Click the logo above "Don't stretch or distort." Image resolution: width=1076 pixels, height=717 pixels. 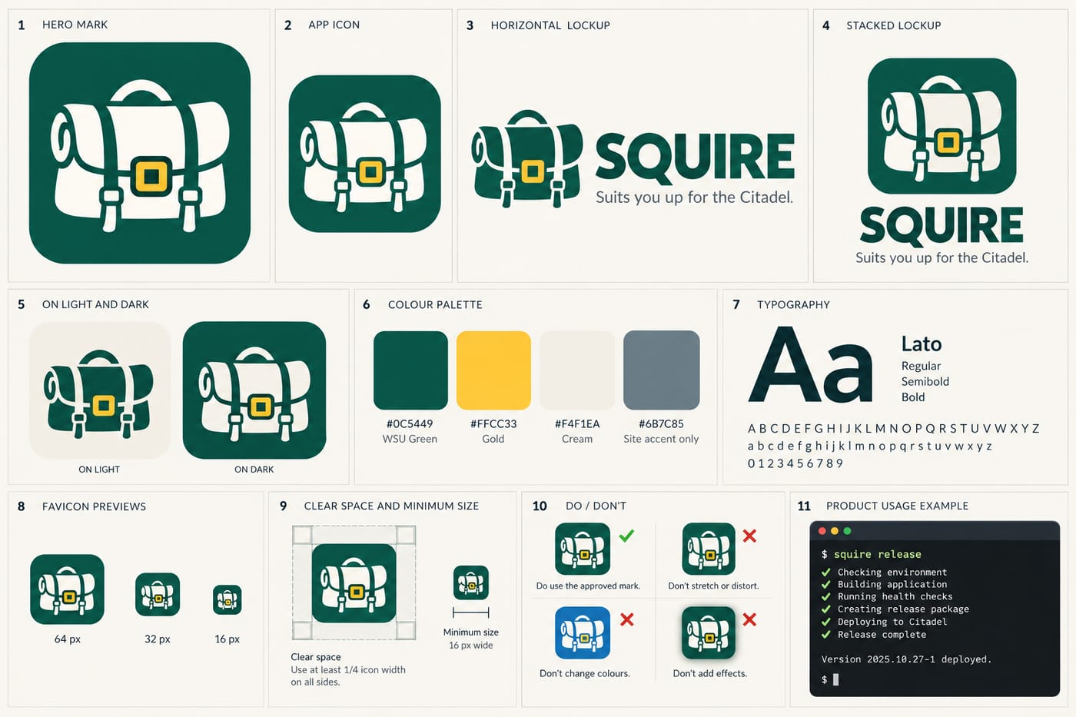pos(709,549)
